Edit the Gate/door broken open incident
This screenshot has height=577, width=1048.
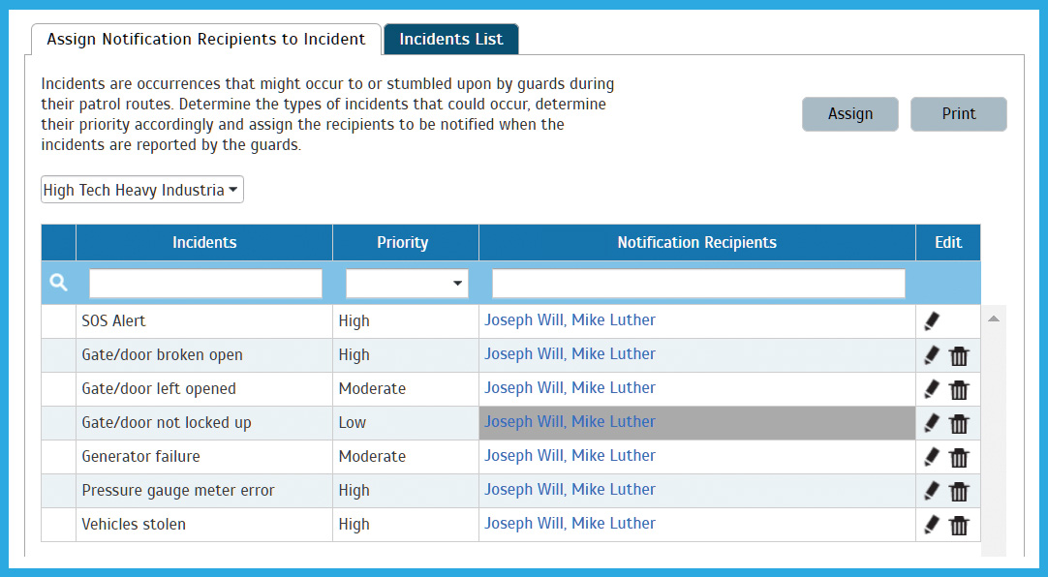[932, 355]
